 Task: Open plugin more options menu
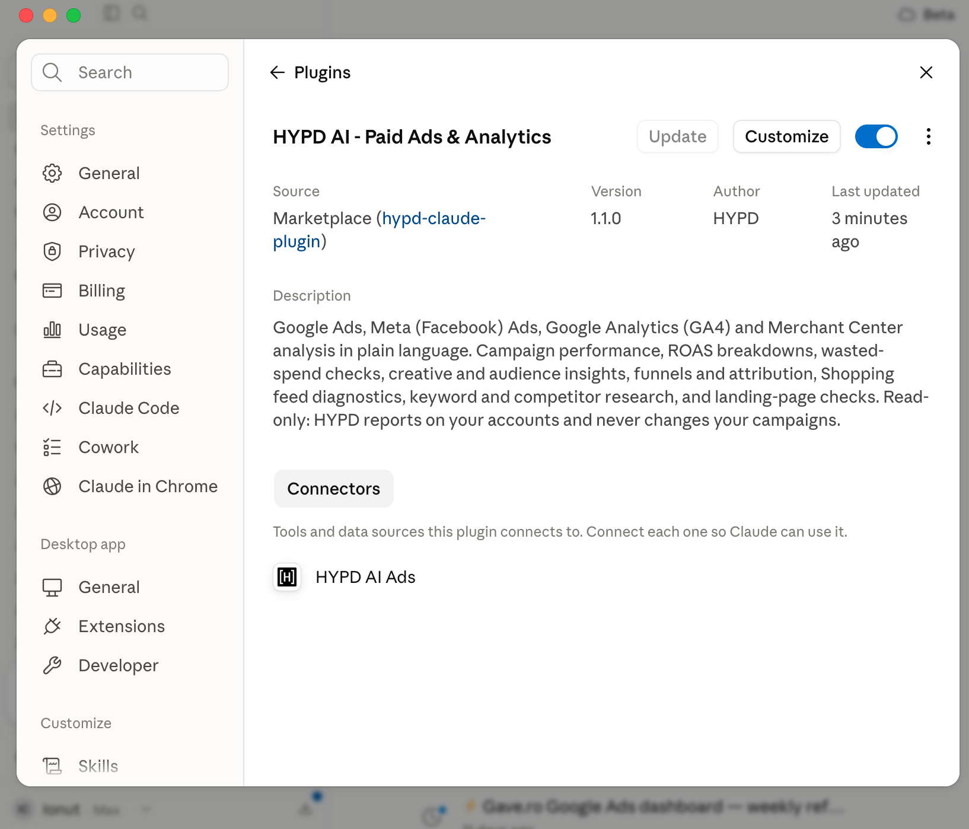tap(929, 136)
